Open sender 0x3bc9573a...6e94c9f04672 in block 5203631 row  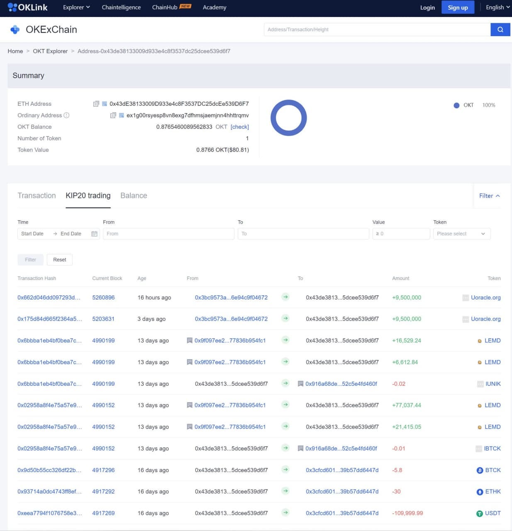tap(231, 319)
